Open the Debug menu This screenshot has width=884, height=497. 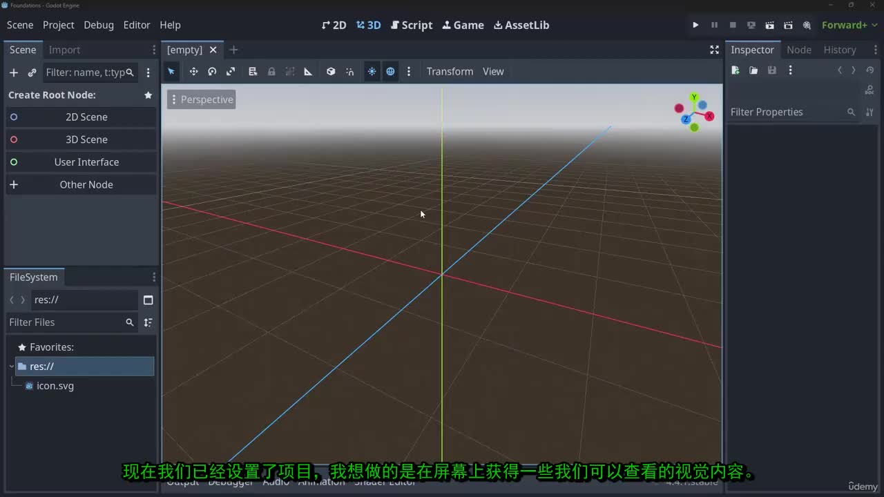click(99, 25)
